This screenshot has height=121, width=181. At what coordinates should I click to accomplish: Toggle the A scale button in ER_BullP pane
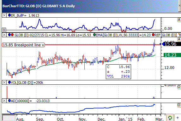(x=179, y=20)
